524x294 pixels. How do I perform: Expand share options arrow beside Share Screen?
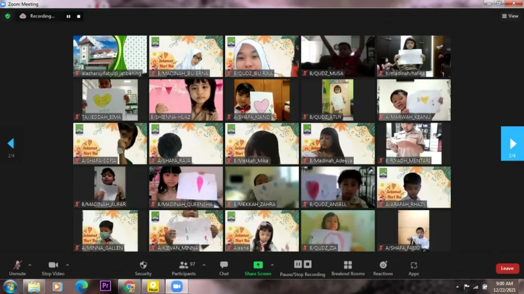[272, 265]
